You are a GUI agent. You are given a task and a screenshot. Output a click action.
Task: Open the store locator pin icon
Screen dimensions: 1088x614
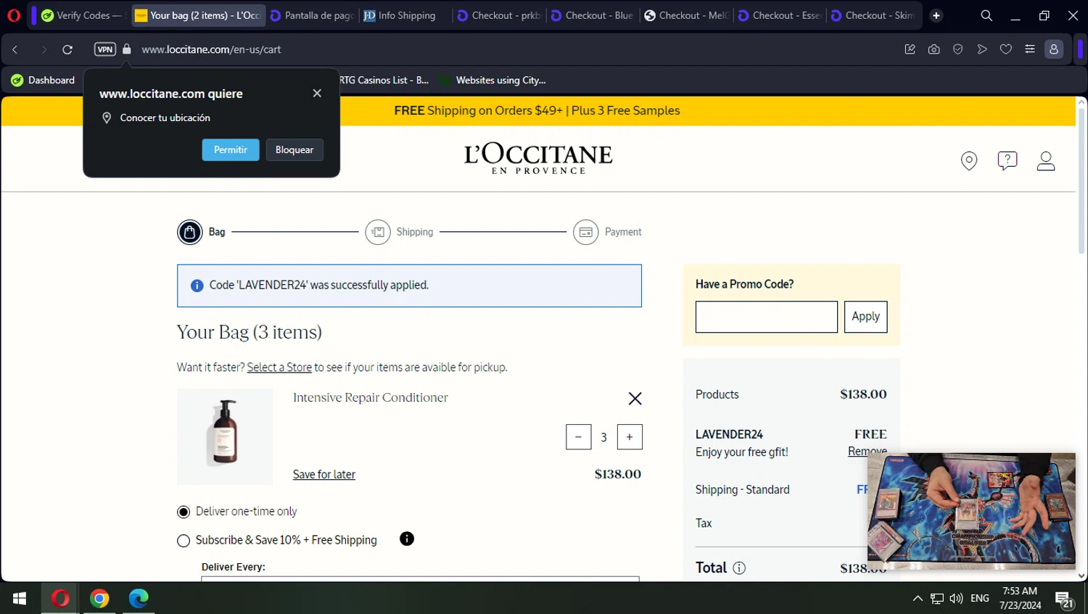coord(969,160)
